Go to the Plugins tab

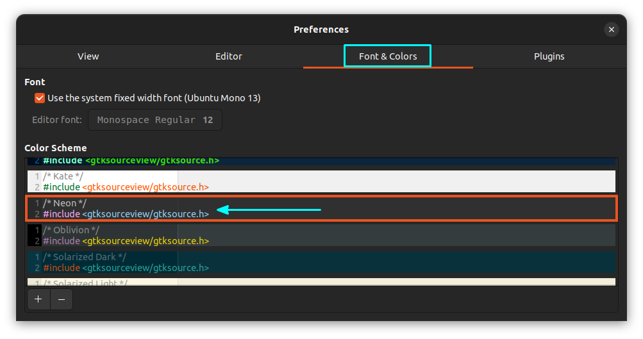click(x=549, y=56)
